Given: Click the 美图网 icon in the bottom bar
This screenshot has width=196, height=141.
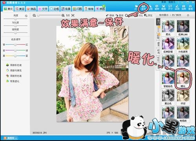Looking at the screenshot, I should (11, 138).
